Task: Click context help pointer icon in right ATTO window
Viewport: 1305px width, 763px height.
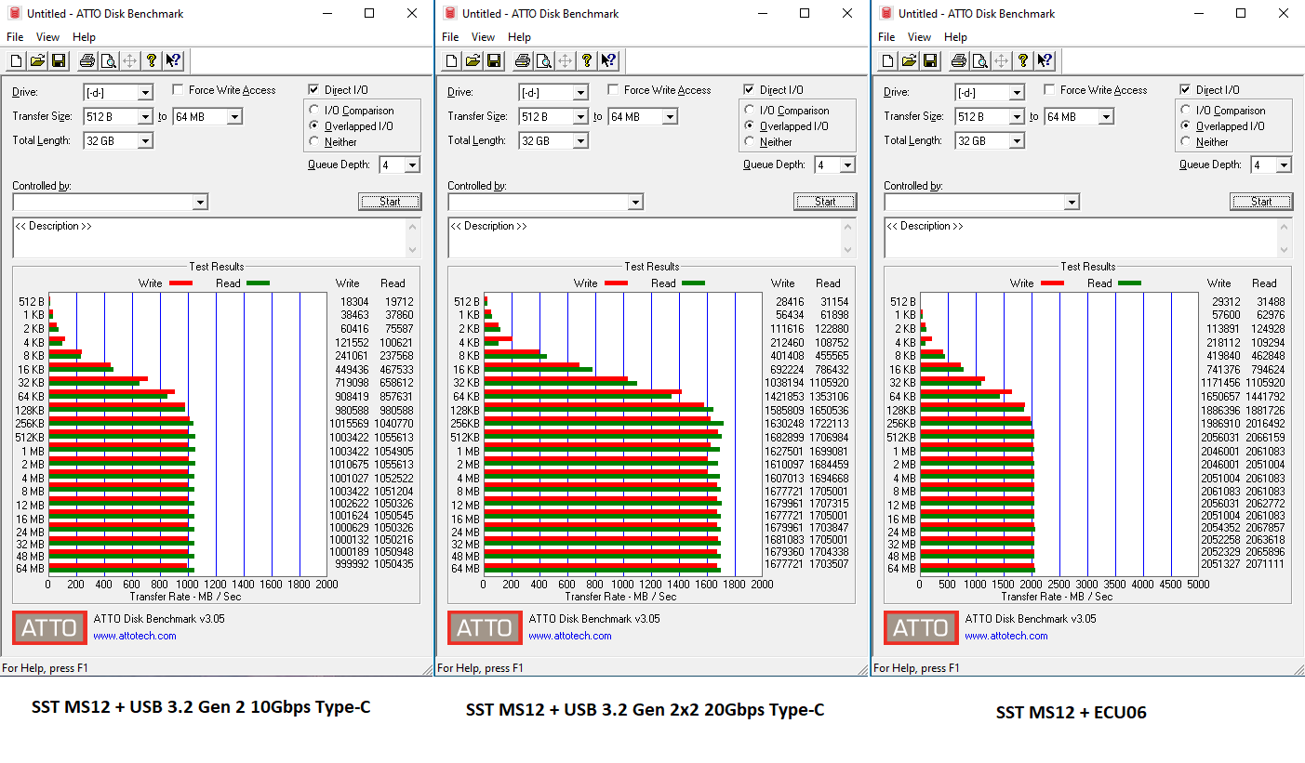Action: [x=1045, y=61]
